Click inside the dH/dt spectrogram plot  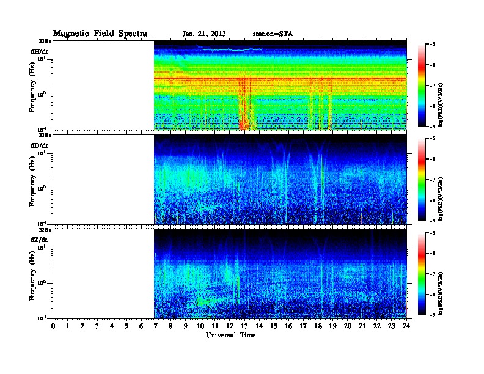click(x=280, y=85)
